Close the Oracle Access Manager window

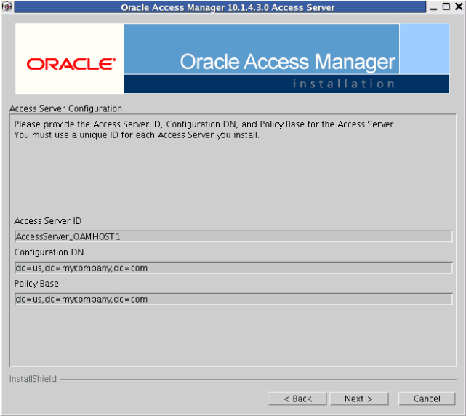[x=459, y=7]
